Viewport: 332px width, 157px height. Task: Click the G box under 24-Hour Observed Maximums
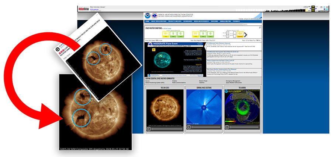180,35
